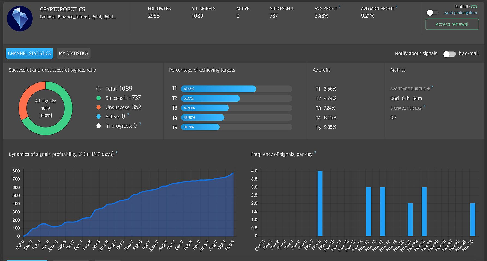Viewport: 487px width, 261px height.
Task: Click the T5 34.71% progress bar
Action: [237, 127]
